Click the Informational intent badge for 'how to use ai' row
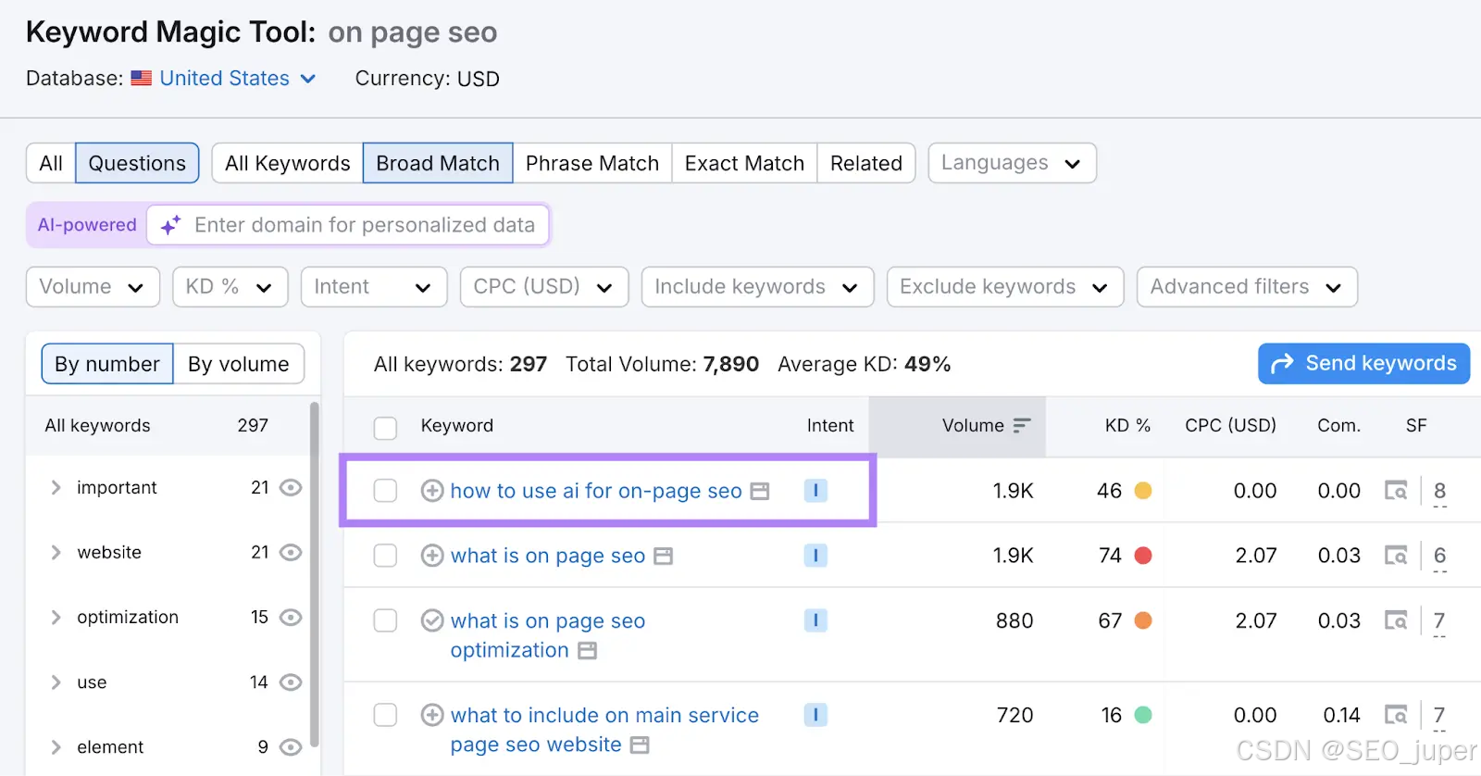Viewport: 1481px width, 776px height. [815, 491]
